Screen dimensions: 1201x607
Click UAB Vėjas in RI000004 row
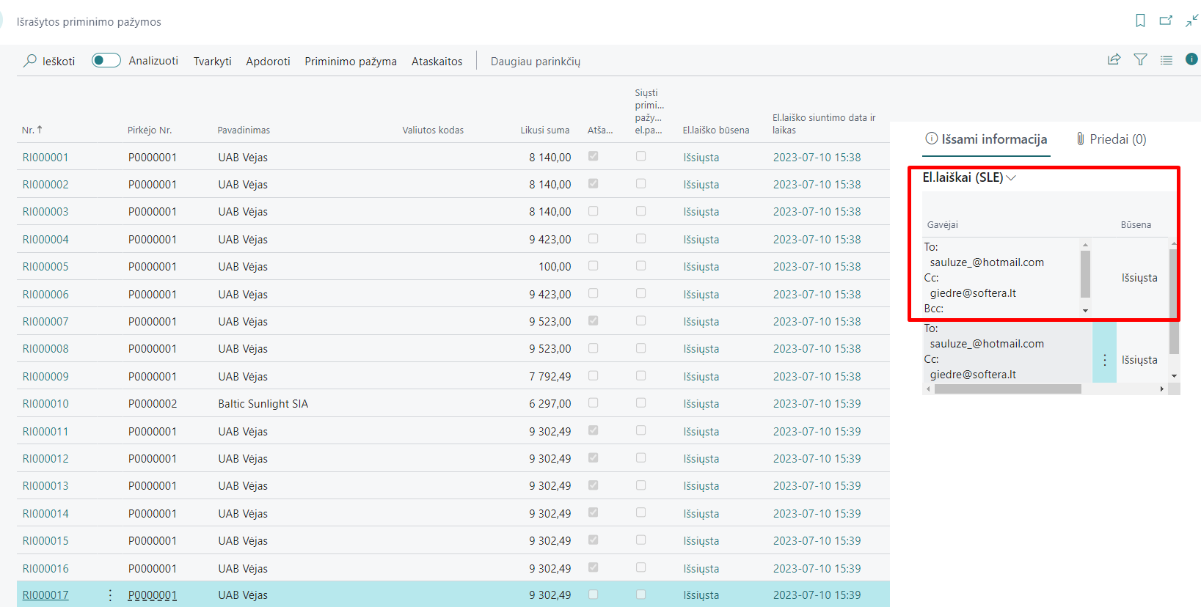pos(243,239)
